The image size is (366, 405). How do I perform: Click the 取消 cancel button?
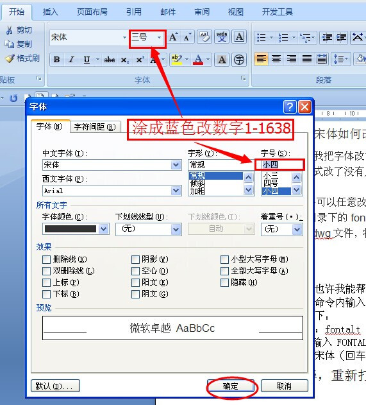[284, 386]
